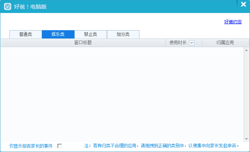Click the 使用时长 column header
Image resolution: width=250 pixels, height=152 pixels.
(x=184, y=43)
